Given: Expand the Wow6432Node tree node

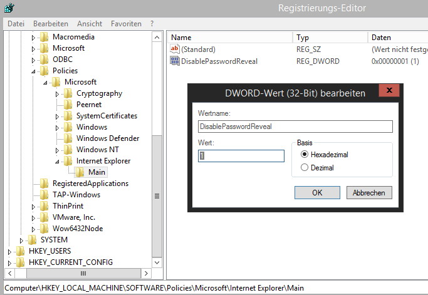Looking at the screenshot, I should (33, 229).
